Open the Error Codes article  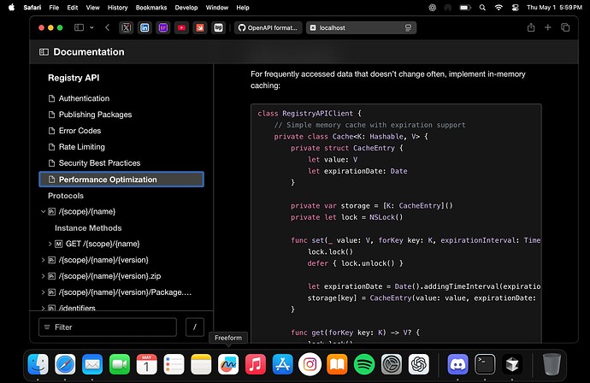(80, 131)
